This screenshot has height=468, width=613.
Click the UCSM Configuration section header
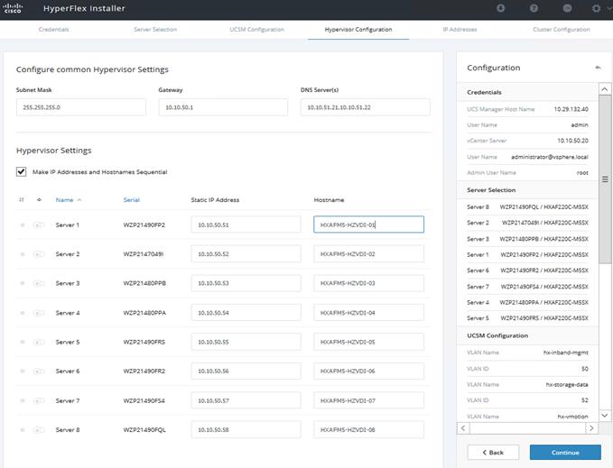[x=527, y=335]
